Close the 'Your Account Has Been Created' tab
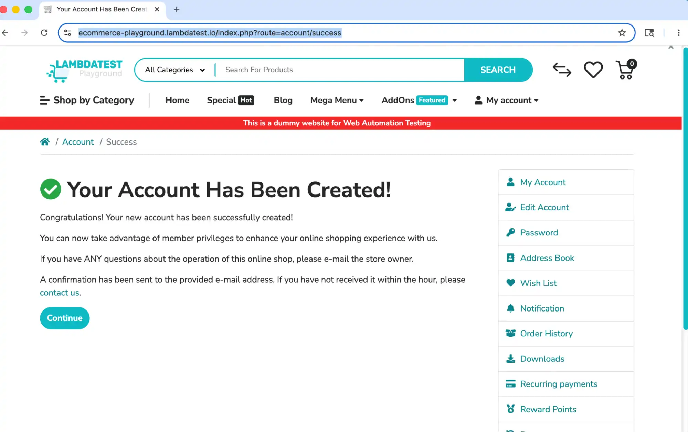Image resolution: width=688 pixels, height=432 pixels. (157, 9)
